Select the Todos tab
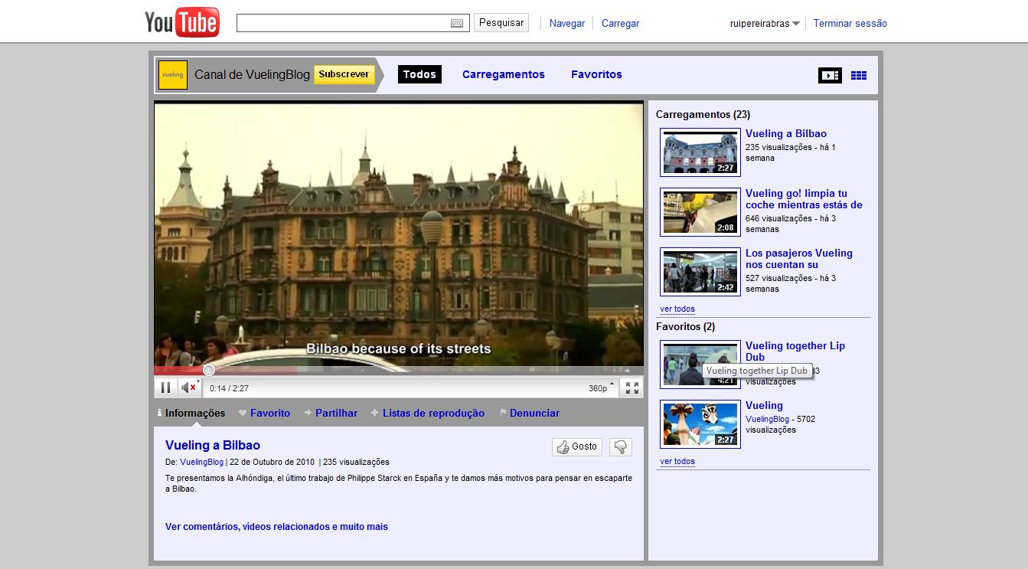The image size is (1028, 569). 419,74
